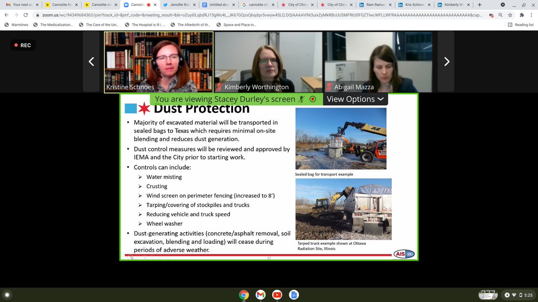Screen dimensions: 538x302
Task: Click the REC recording indicator
Action: 22,45
